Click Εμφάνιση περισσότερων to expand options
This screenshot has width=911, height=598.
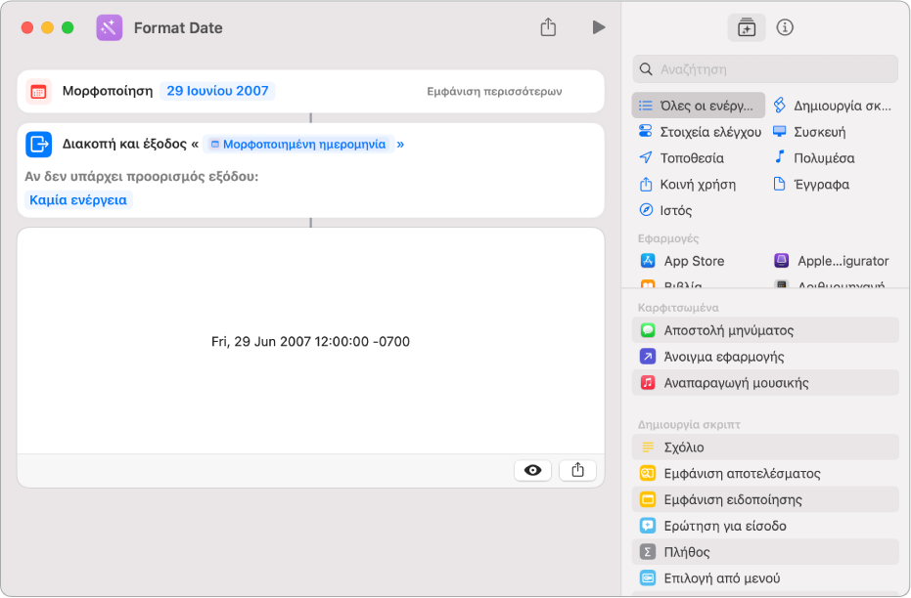tap(494, 91)
